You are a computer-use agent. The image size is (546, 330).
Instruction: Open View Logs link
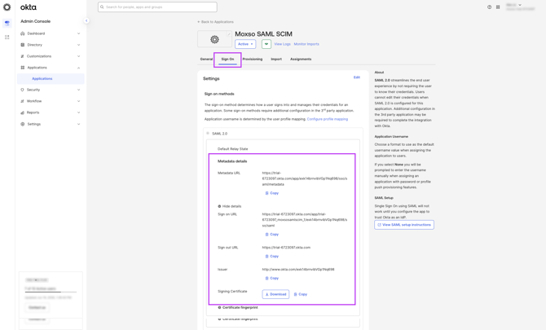pos(283,44)
